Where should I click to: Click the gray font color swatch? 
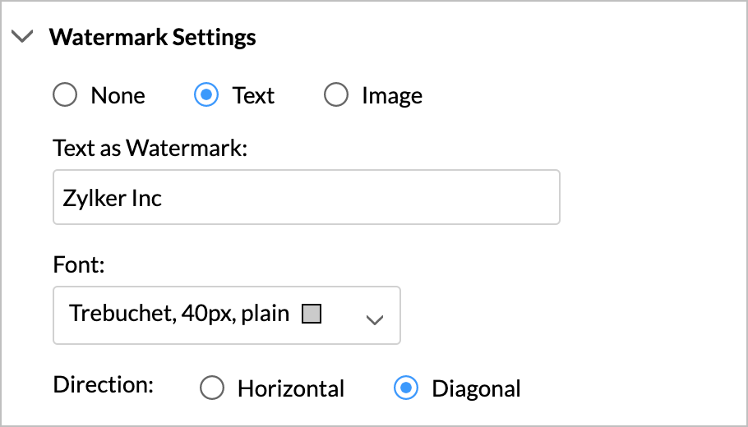tap(311, 314)
